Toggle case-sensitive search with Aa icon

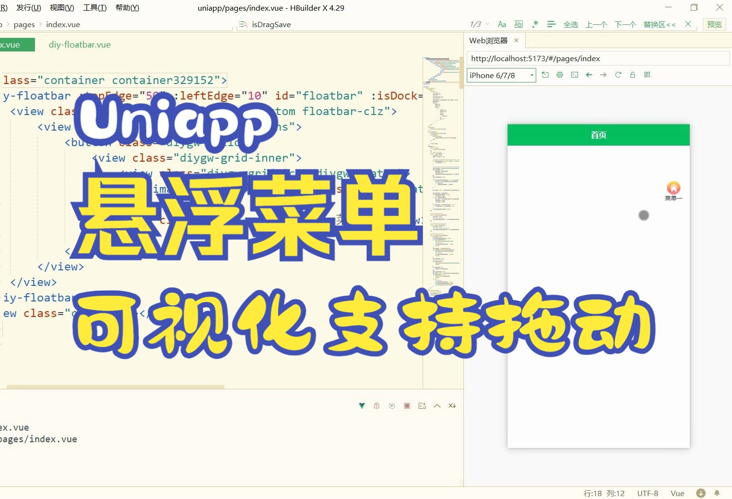(502, 24)
